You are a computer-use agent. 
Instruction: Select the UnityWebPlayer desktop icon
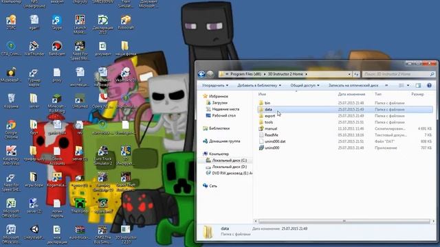pyautogui.click(x=34, y=233)
